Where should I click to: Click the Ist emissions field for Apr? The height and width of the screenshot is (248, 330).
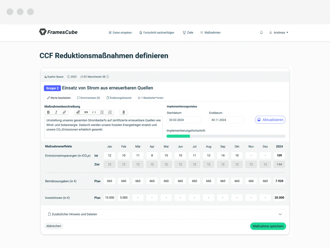click(152, 155)
